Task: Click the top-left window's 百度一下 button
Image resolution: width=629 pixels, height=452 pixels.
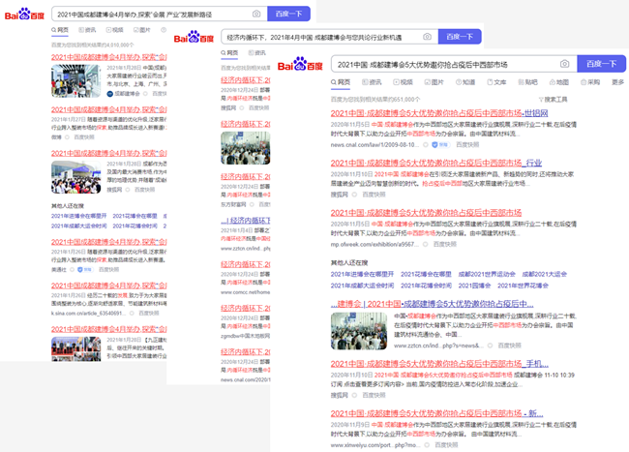Action: pyautogui.click(x=292, y=15)
